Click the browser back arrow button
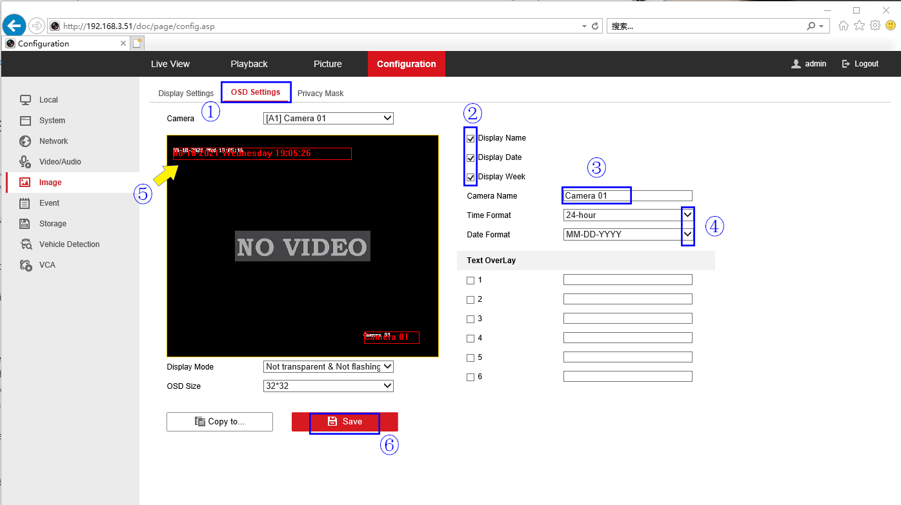901x505 pixels. 14,26
